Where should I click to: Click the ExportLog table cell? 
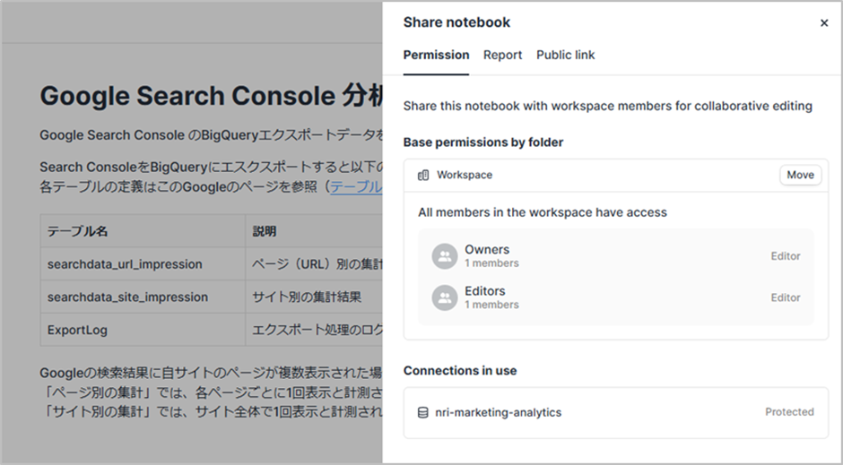[77, 330]
